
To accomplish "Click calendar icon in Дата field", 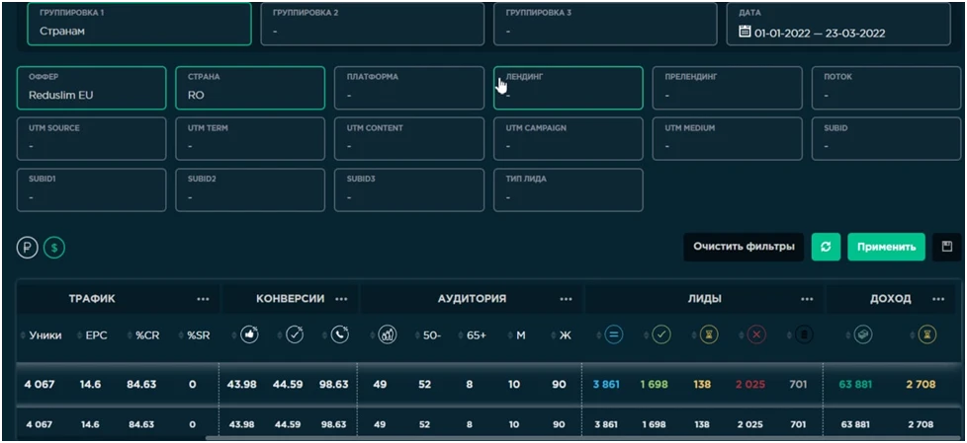I will pyautogui.click(x=745, y=32).
